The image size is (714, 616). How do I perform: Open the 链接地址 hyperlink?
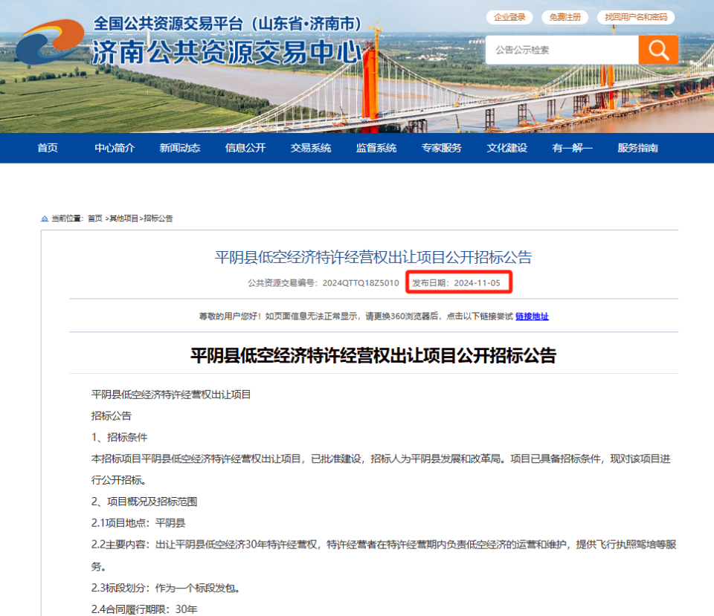point(532,316)
